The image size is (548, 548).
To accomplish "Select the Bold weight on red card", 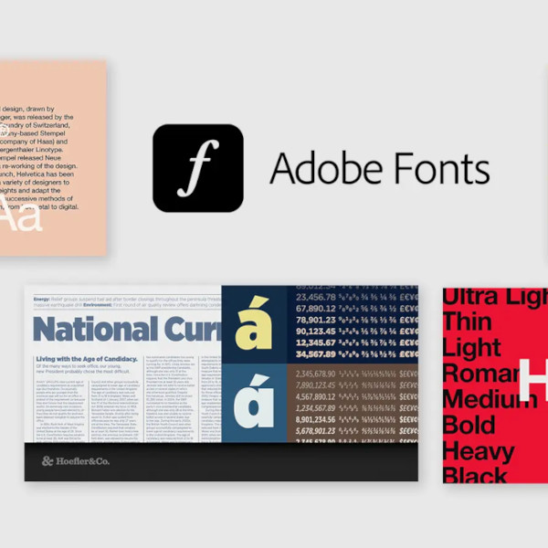I will click(x=469, y=425).
